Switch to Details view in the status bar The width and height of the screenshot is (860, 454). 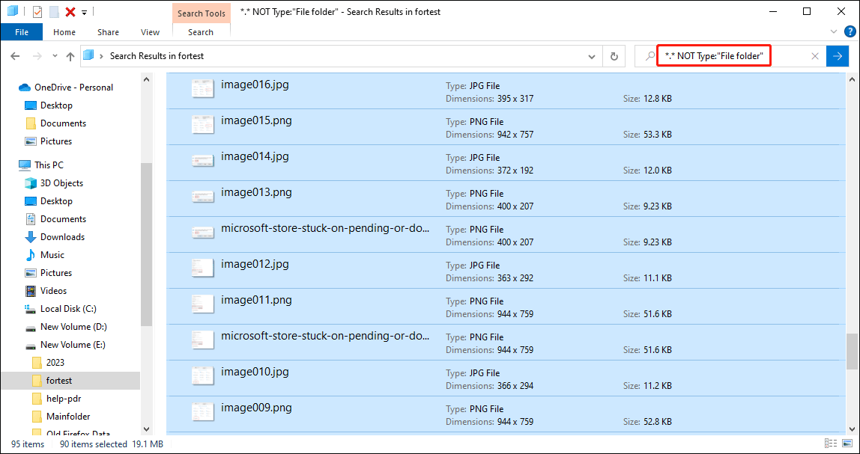click(x=830, y=444)
